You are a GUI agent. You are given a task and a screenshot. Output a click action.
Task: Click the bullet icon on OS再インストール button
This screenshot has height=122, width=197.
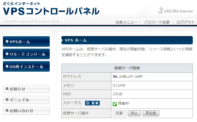(7, 66)
